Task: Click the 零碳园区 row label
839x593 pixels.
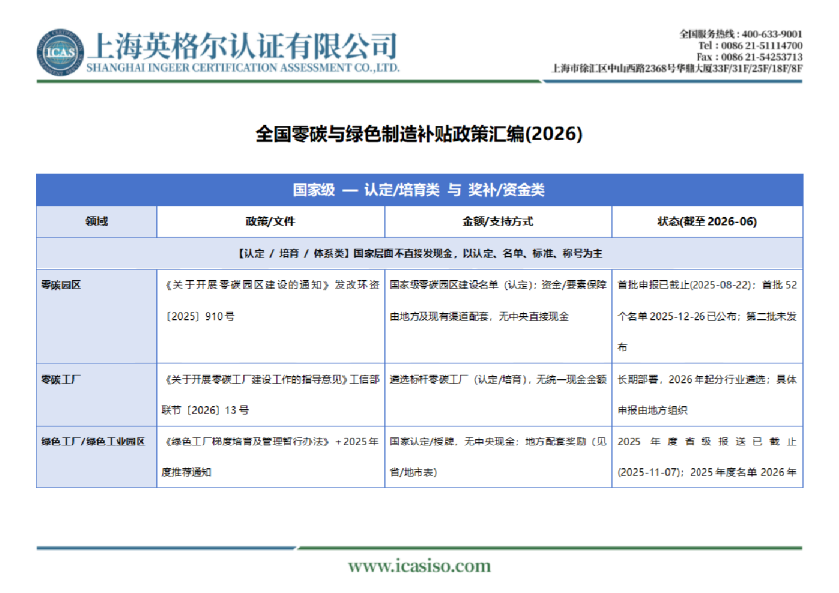Action: point(61,285)
